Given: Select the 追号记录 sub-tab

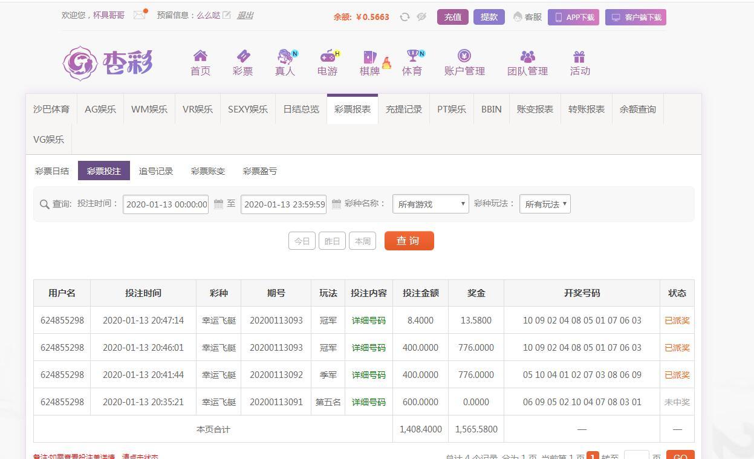Looking at the screenshot, I should 156,171.
